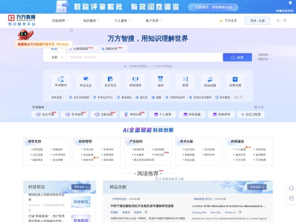The image size is (296, 222).
Task: Open the 学位论文 resource icon
Action: 86,81
